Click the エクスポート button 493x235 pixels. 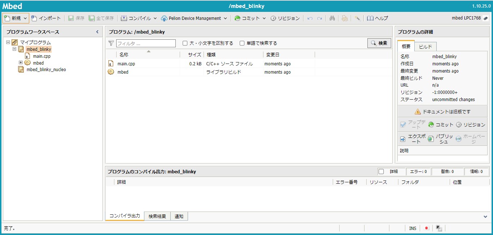tap(413, 139)
